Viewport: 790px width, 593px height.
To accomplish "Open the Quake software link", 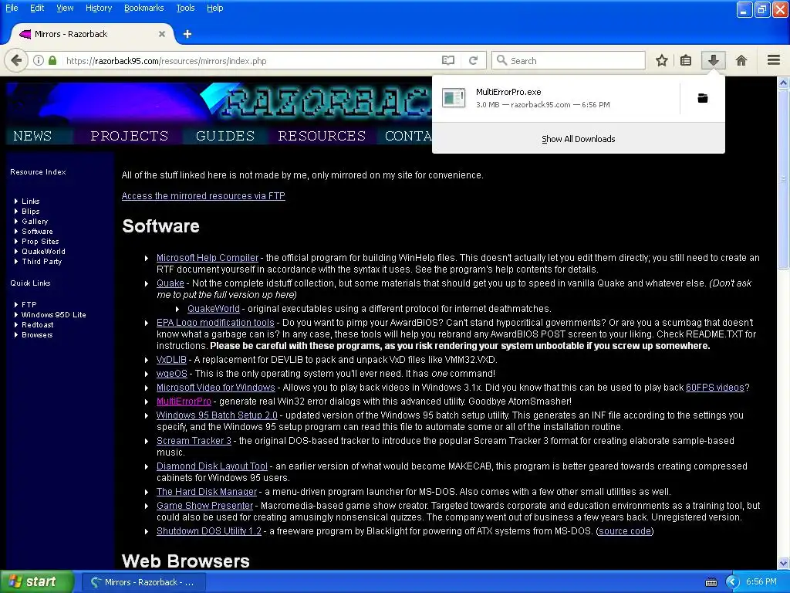I will pyautogui.click(x=170, y=283).
